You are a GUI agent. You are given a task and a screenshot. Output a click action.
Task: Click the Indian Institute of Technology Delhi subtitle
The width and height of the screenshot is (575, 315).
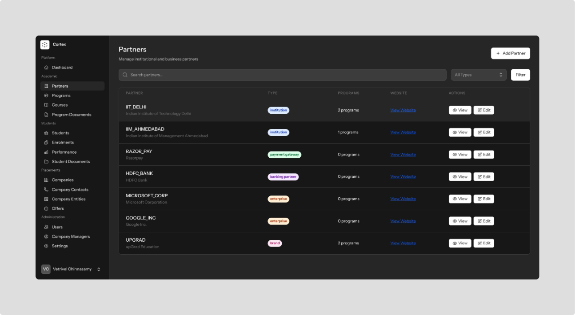159,114
